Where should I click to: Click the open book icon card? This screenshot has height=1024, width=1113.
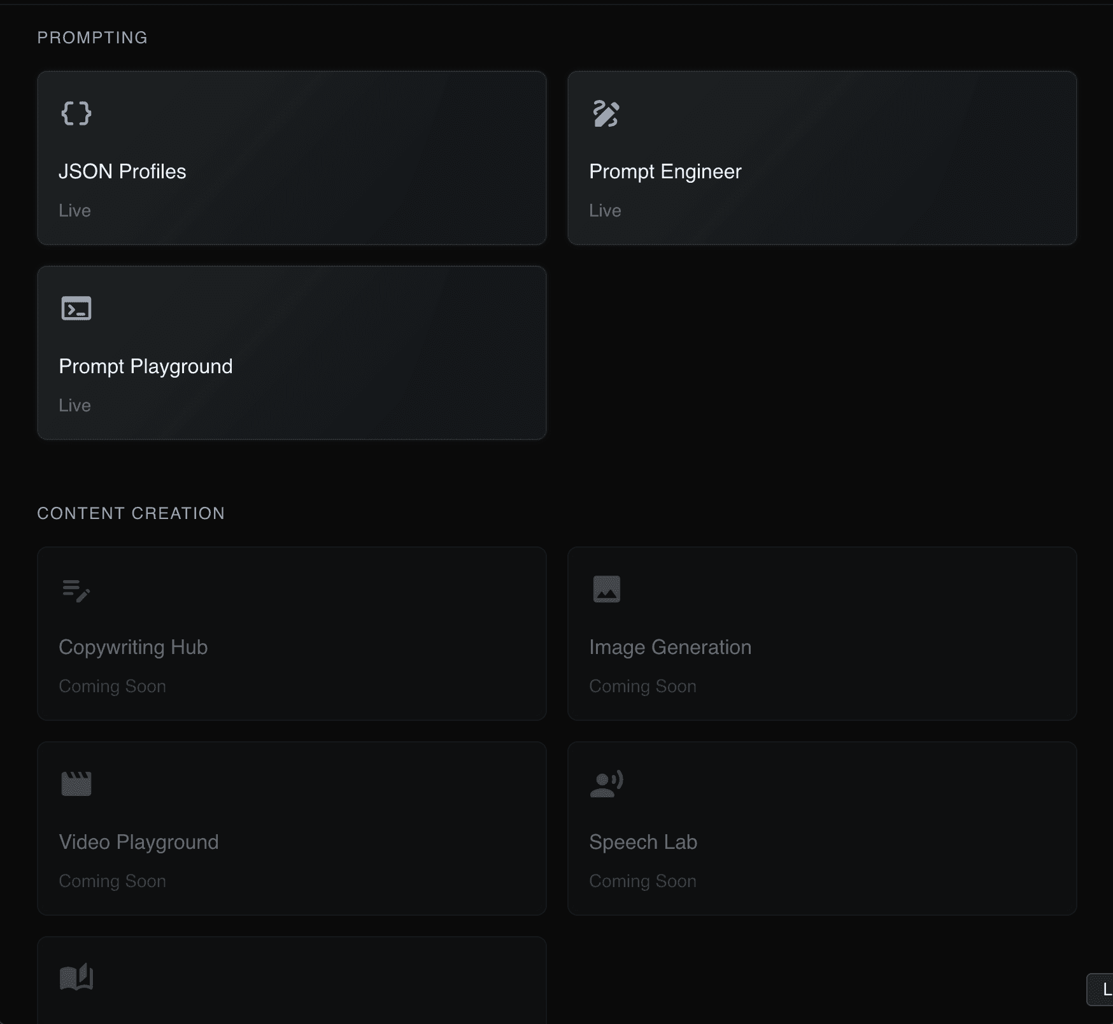pyautogui.click(x=292, y=980)
